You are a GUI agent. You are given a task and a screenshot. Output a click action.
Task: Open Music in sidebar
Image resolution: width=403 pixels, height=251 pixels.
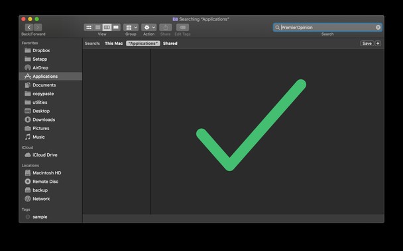(x=50, y=137)
